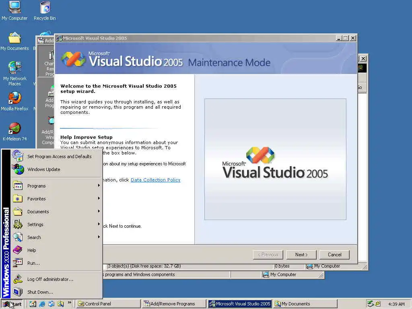The image size is (412, 309).
Task: Click the Help book icon in Start menu
Action: [x=18, y=250]
